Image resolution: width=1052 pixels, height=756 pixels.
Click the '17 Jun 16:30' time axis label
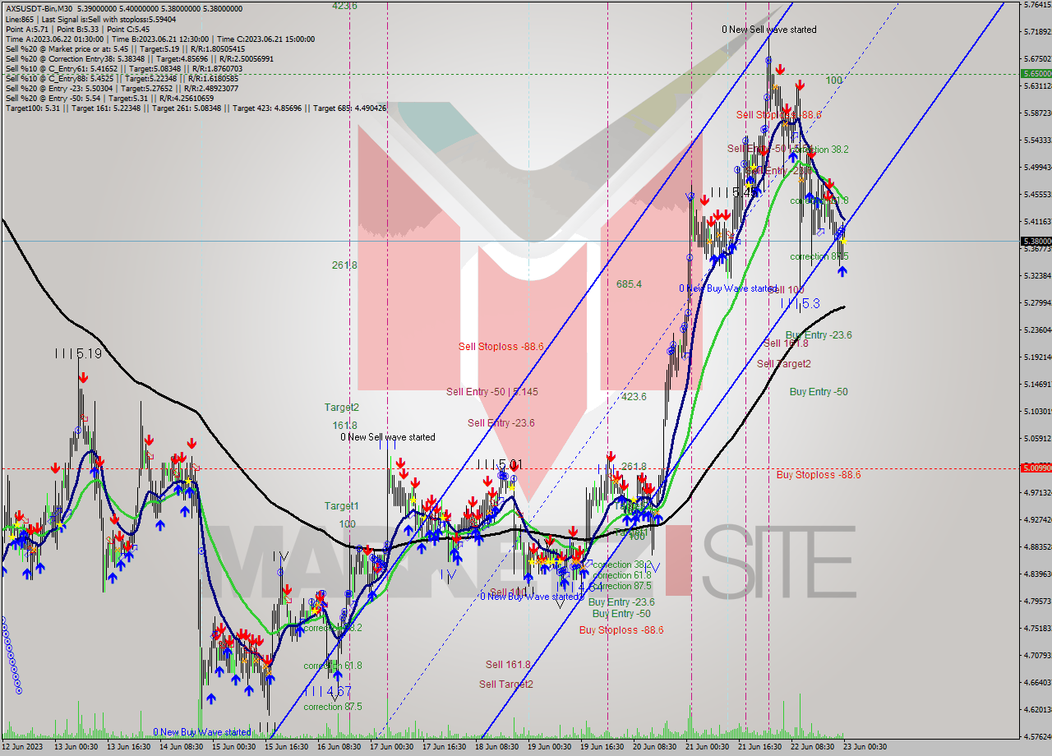click(444, 747)
